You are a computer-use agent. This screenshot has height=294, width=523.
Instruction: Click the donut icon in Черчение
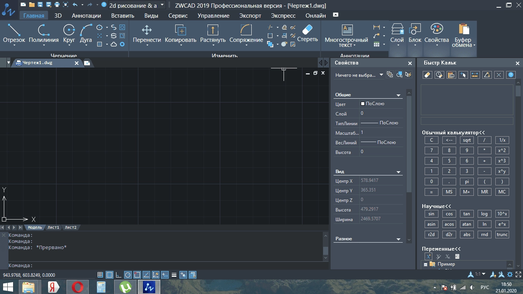122,44
